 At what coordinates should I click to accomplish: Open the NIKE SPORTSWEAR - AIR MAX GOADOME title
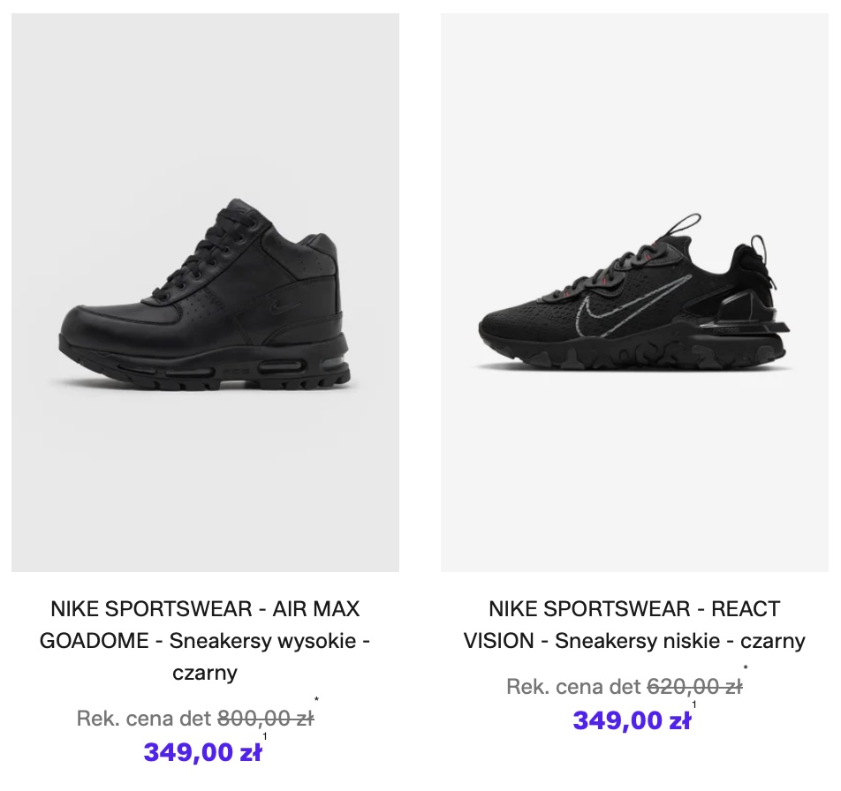click(x=205, y=609)
